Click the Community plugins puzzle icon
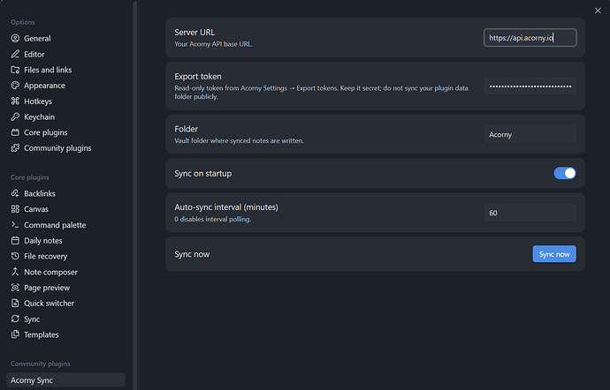This screenshot has height=390, width=610. click(x=15, y=148)
